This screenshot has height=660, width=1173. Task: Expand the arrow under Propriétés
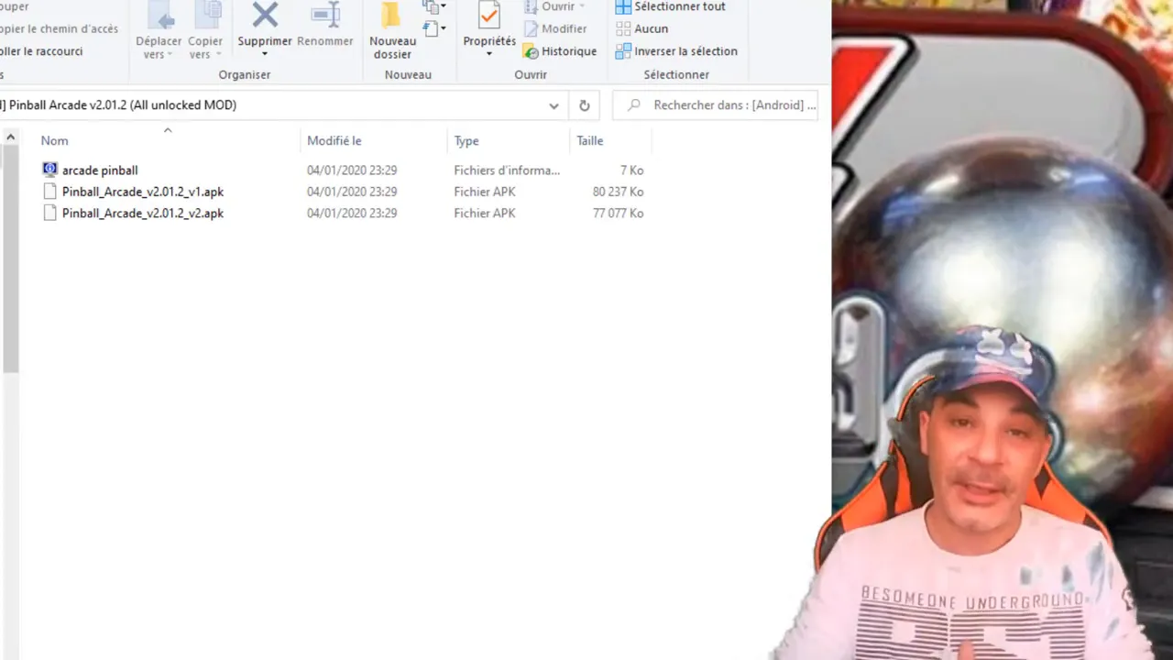tap(489, 53)
